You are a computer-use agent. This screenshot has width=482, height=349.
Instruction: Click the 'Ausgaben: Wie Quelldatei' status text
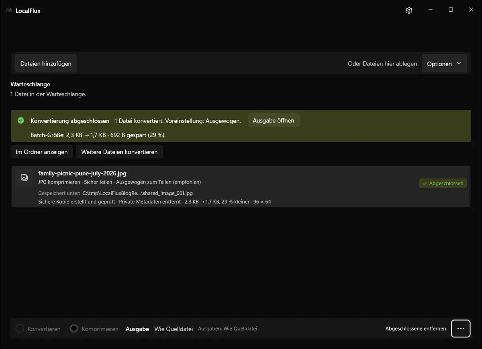228,329
